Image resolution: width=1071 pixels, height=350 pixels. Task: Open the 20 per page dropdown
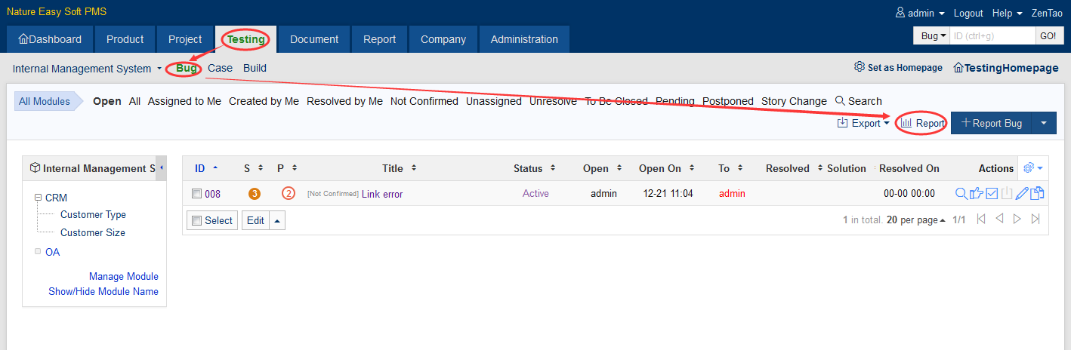coord(915,220)
